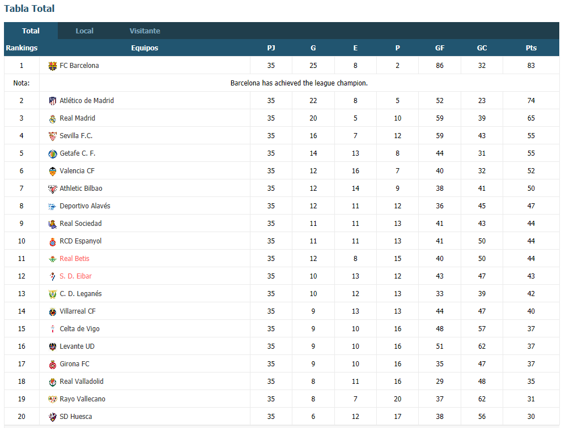Click the Equipos column header
The width and height of the screenshot is (561, 428).
[x=144, y=48]
